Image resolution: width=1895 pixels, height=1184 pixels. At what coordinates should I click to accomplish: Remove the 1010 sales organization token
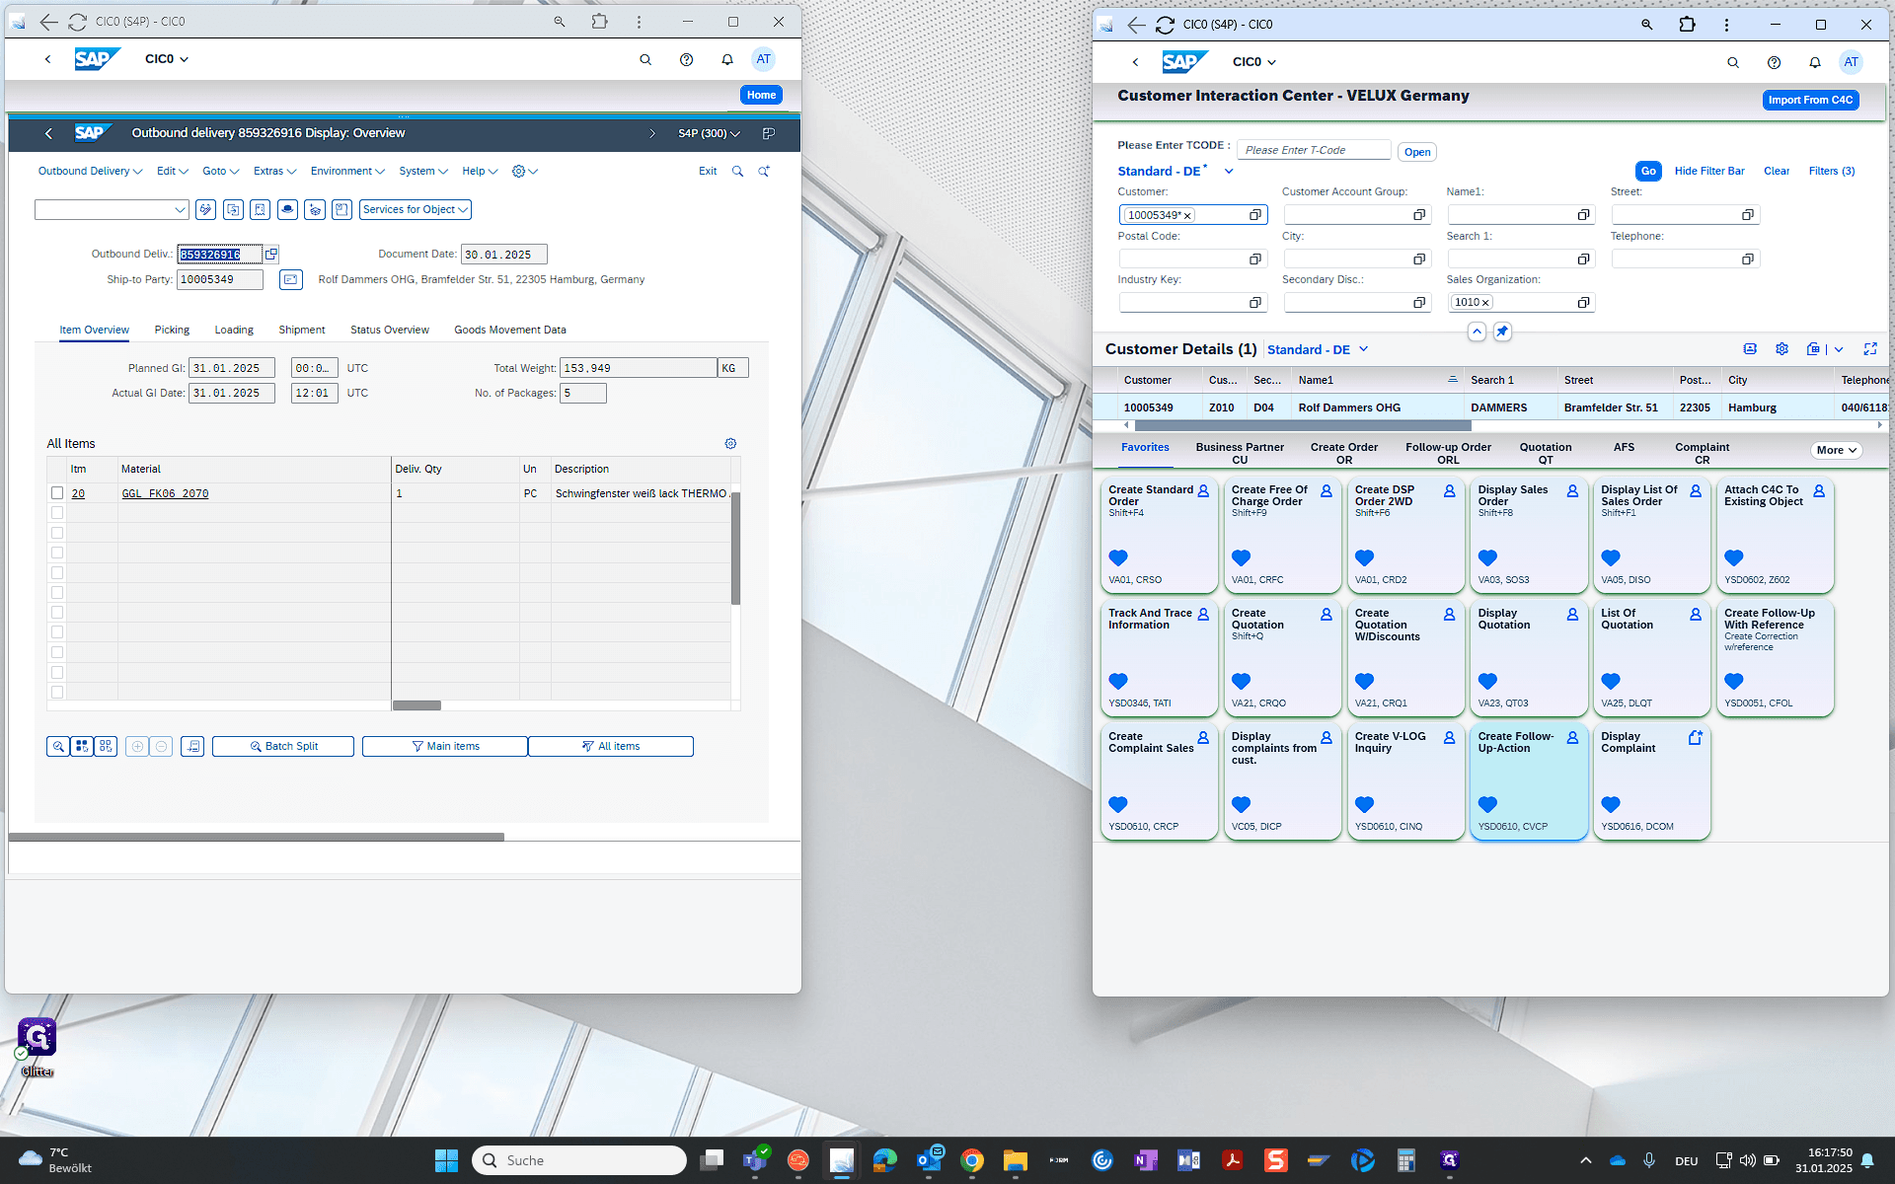[1485, 303]
